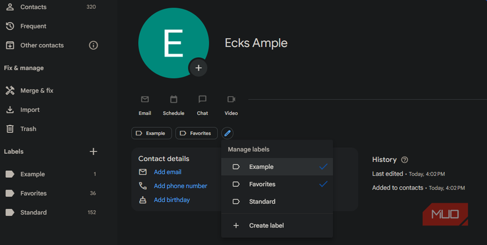Viewport: 487px width, 245px height.
Task: Click the Favorites label chip
Action: point(197,134)
